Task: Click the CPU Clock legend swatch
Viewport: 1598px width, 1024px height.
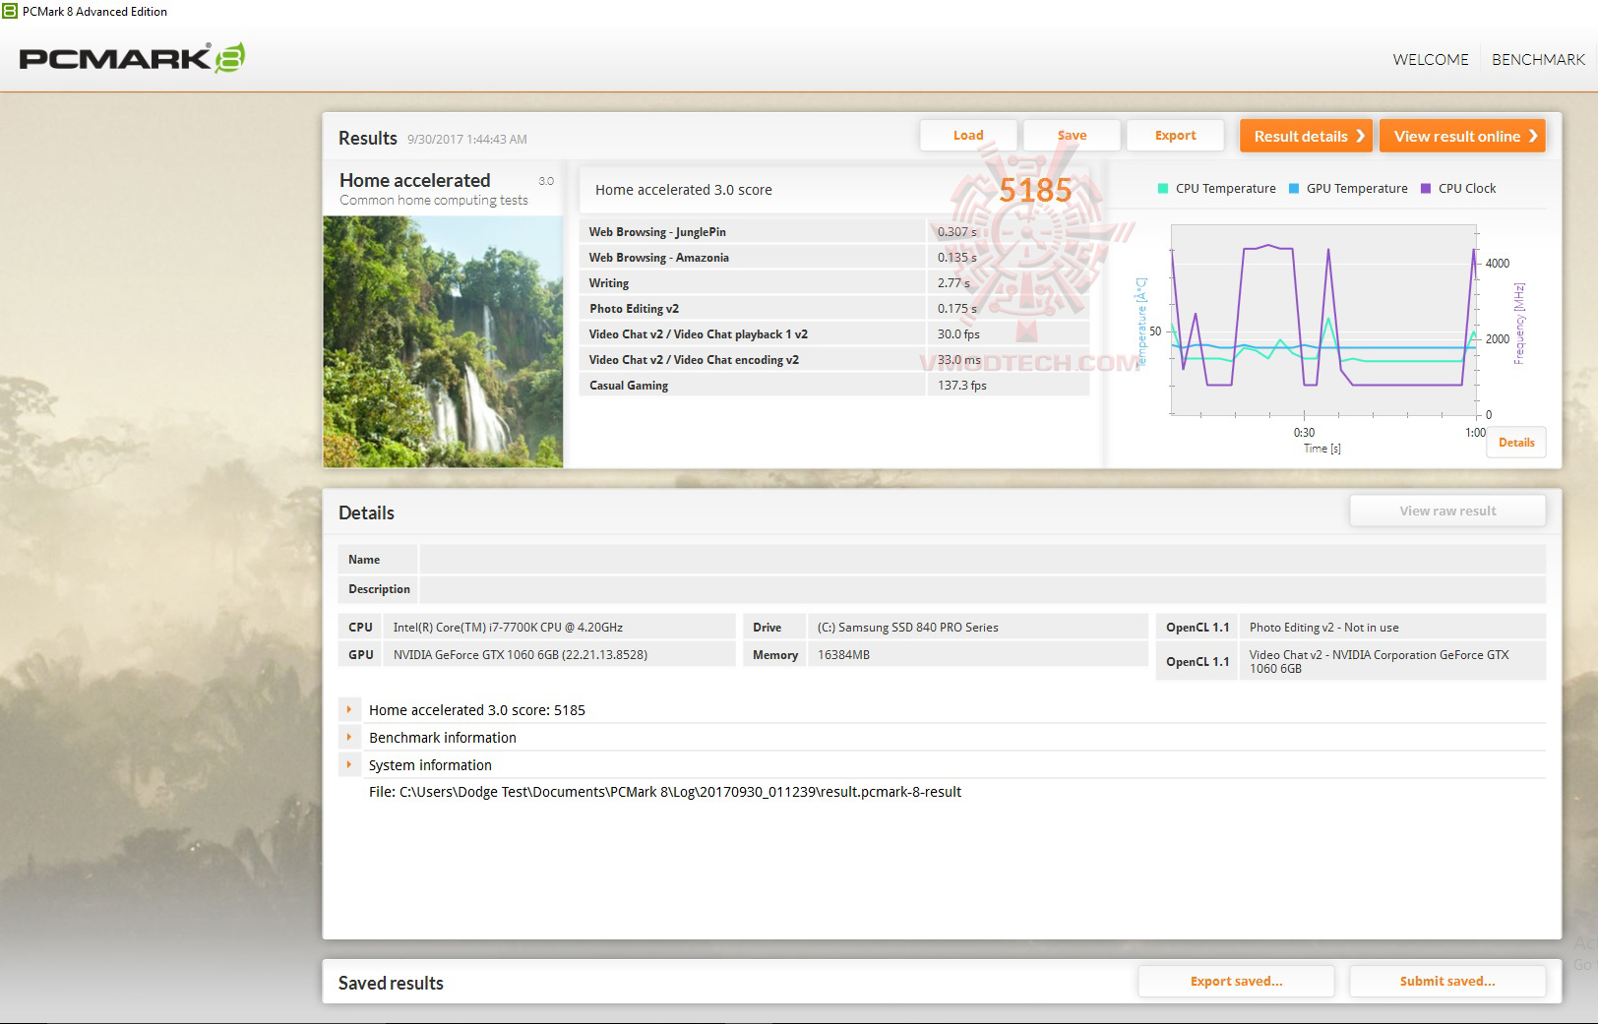Action: tap(1426, 188)
